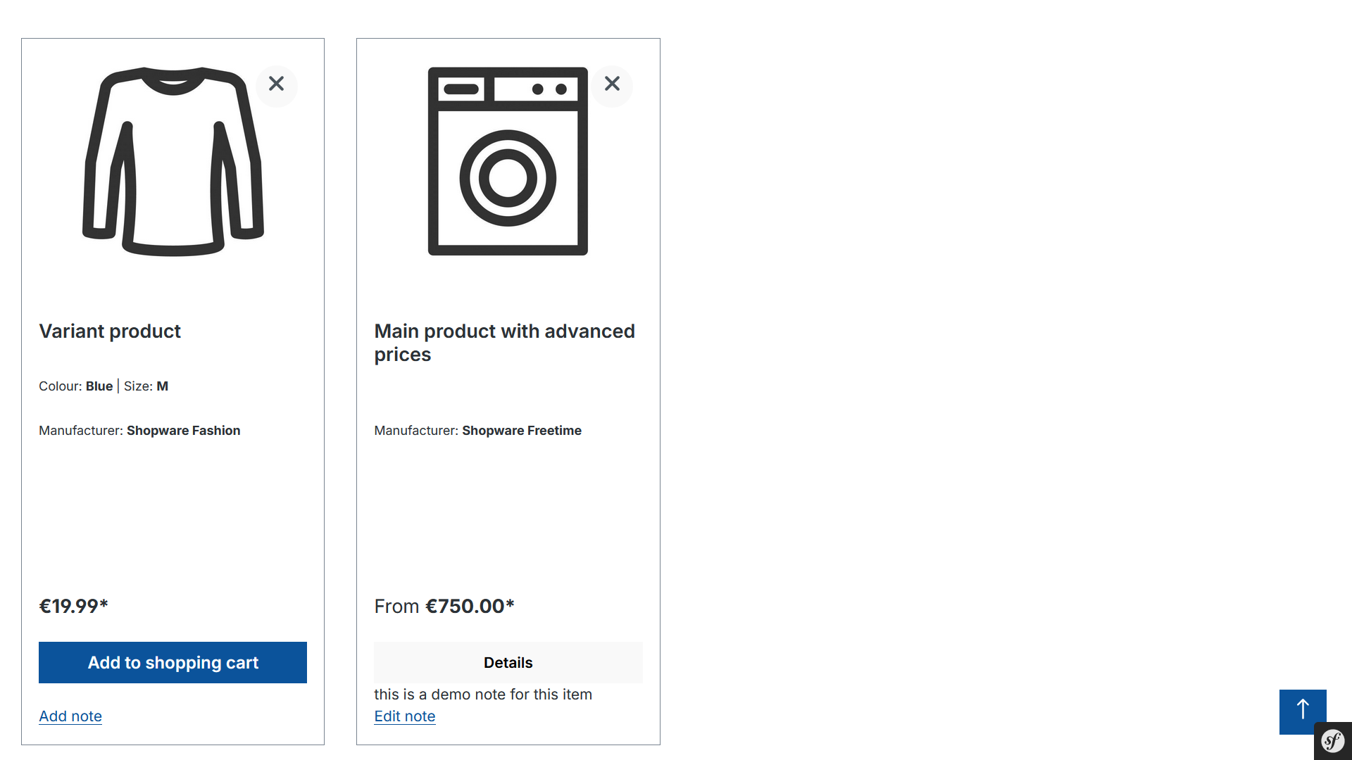1352x760 pixels.
Task: Open the Symfony debug toolbar icon
Action: [1333, 741]
